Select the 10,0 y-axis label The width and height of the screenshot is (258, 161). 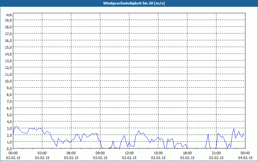pyautogui.click(x=9, y=81)
